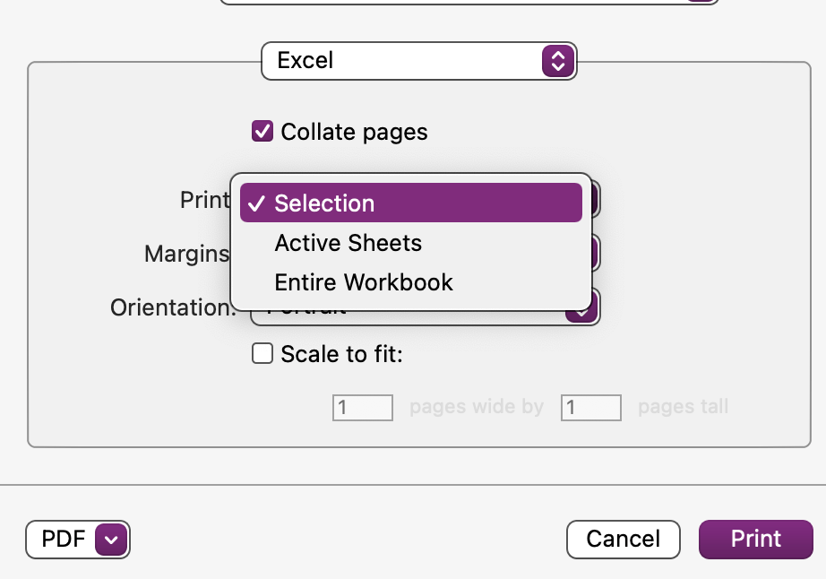
Task: Focus the pages tall input field
Action: pyautogui.click(x=591, y=408)
